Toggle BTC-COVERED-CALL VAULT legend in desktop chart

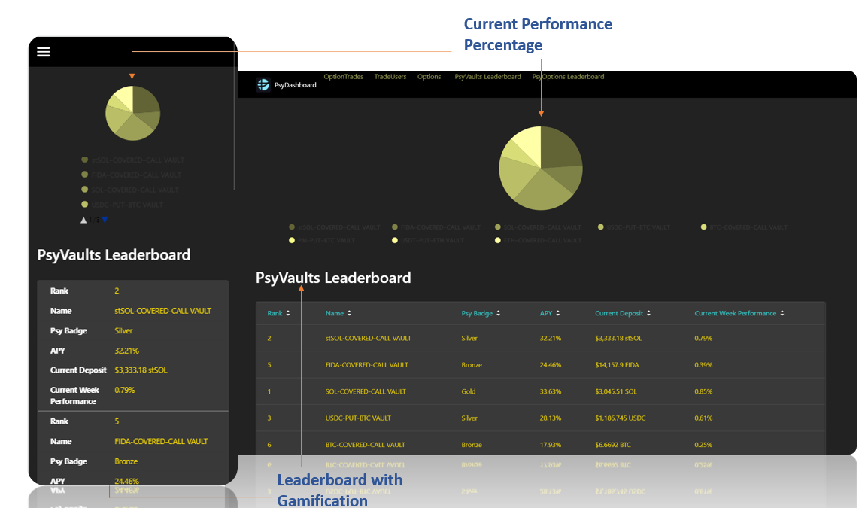pos(744,227)
